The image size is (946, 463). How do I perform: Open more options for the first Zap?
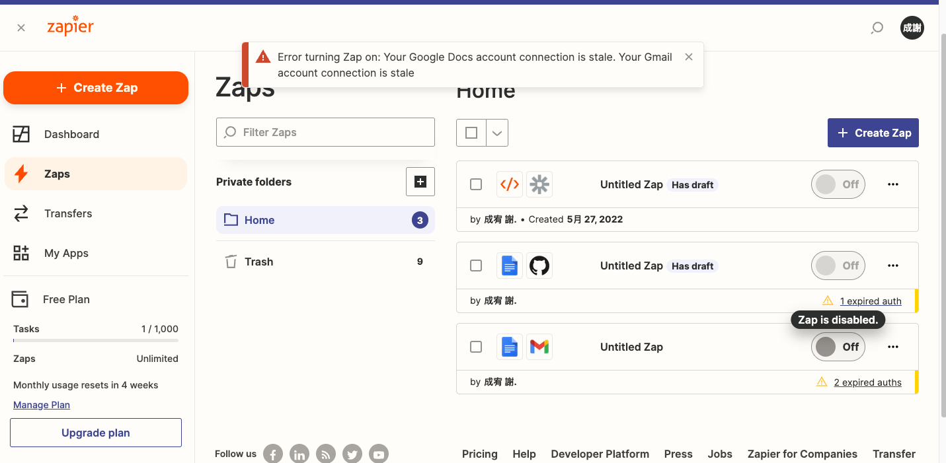coord(893,184)
